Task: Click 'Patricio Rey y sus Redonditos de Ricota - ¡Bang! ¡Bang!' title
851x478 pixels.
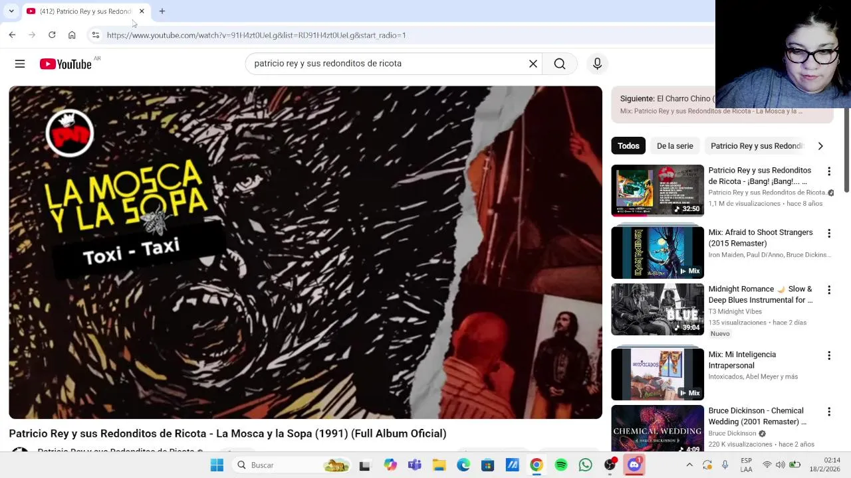Action: tap(760, 176)
